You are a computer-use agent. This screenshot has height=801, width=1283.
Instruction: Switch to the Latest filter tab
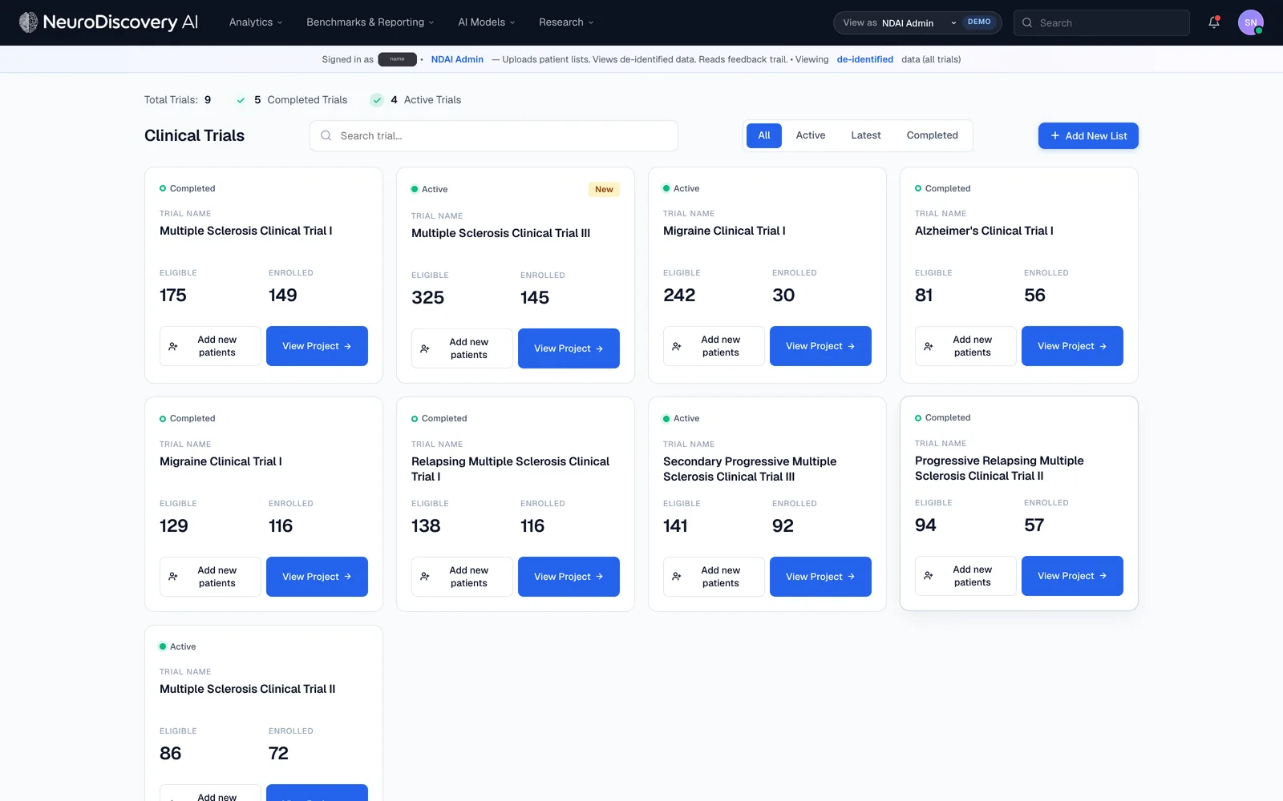pyautogui.click(x=866, y=135)
